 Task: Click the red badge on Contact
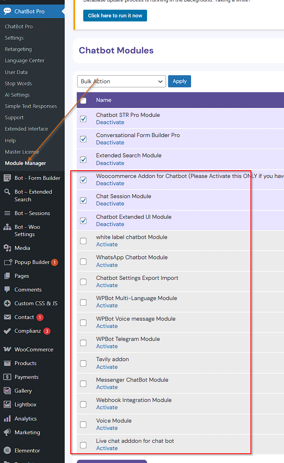click(40, 317)
